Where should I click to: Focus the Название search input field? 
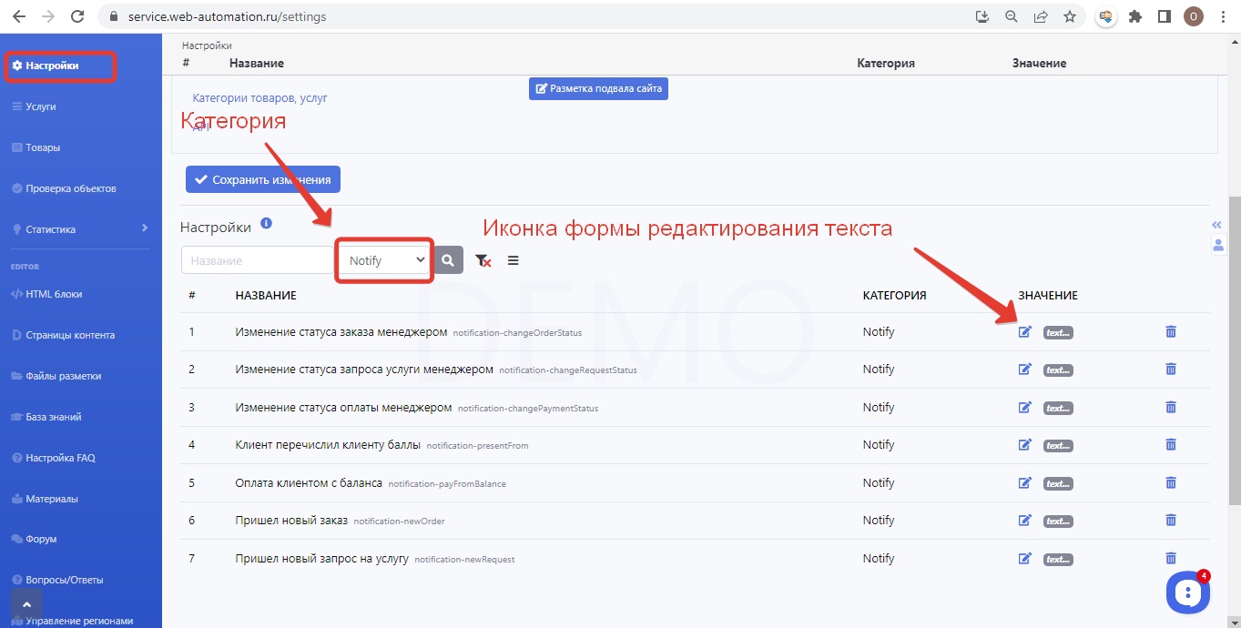(x=258, y=260)
